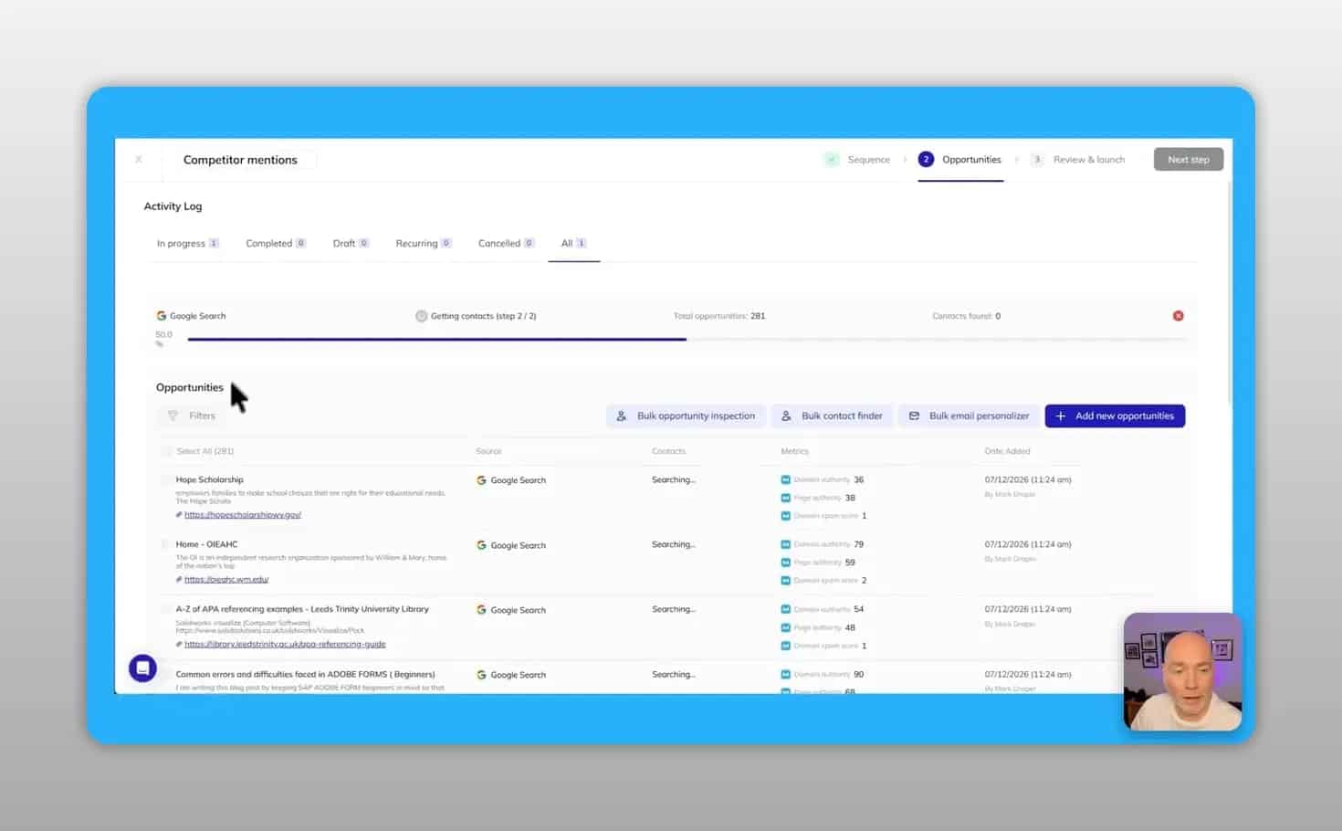Click the Google icon in the activity log entry
Screen dimensions: 1342x831
162,316
